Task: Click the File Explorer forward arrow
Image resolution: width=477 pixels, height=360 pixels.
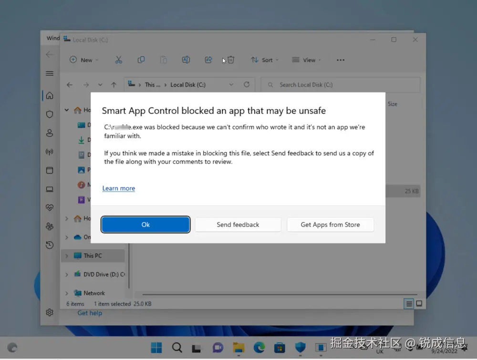Action: pos(86,85)
